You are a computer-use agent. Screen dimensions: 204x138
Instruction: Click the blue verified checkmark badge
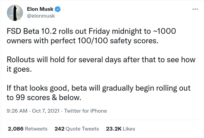[58, 9]
